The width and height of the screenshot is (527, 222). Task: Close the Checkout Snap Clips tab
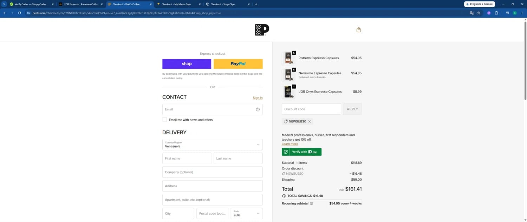(249, 4)
